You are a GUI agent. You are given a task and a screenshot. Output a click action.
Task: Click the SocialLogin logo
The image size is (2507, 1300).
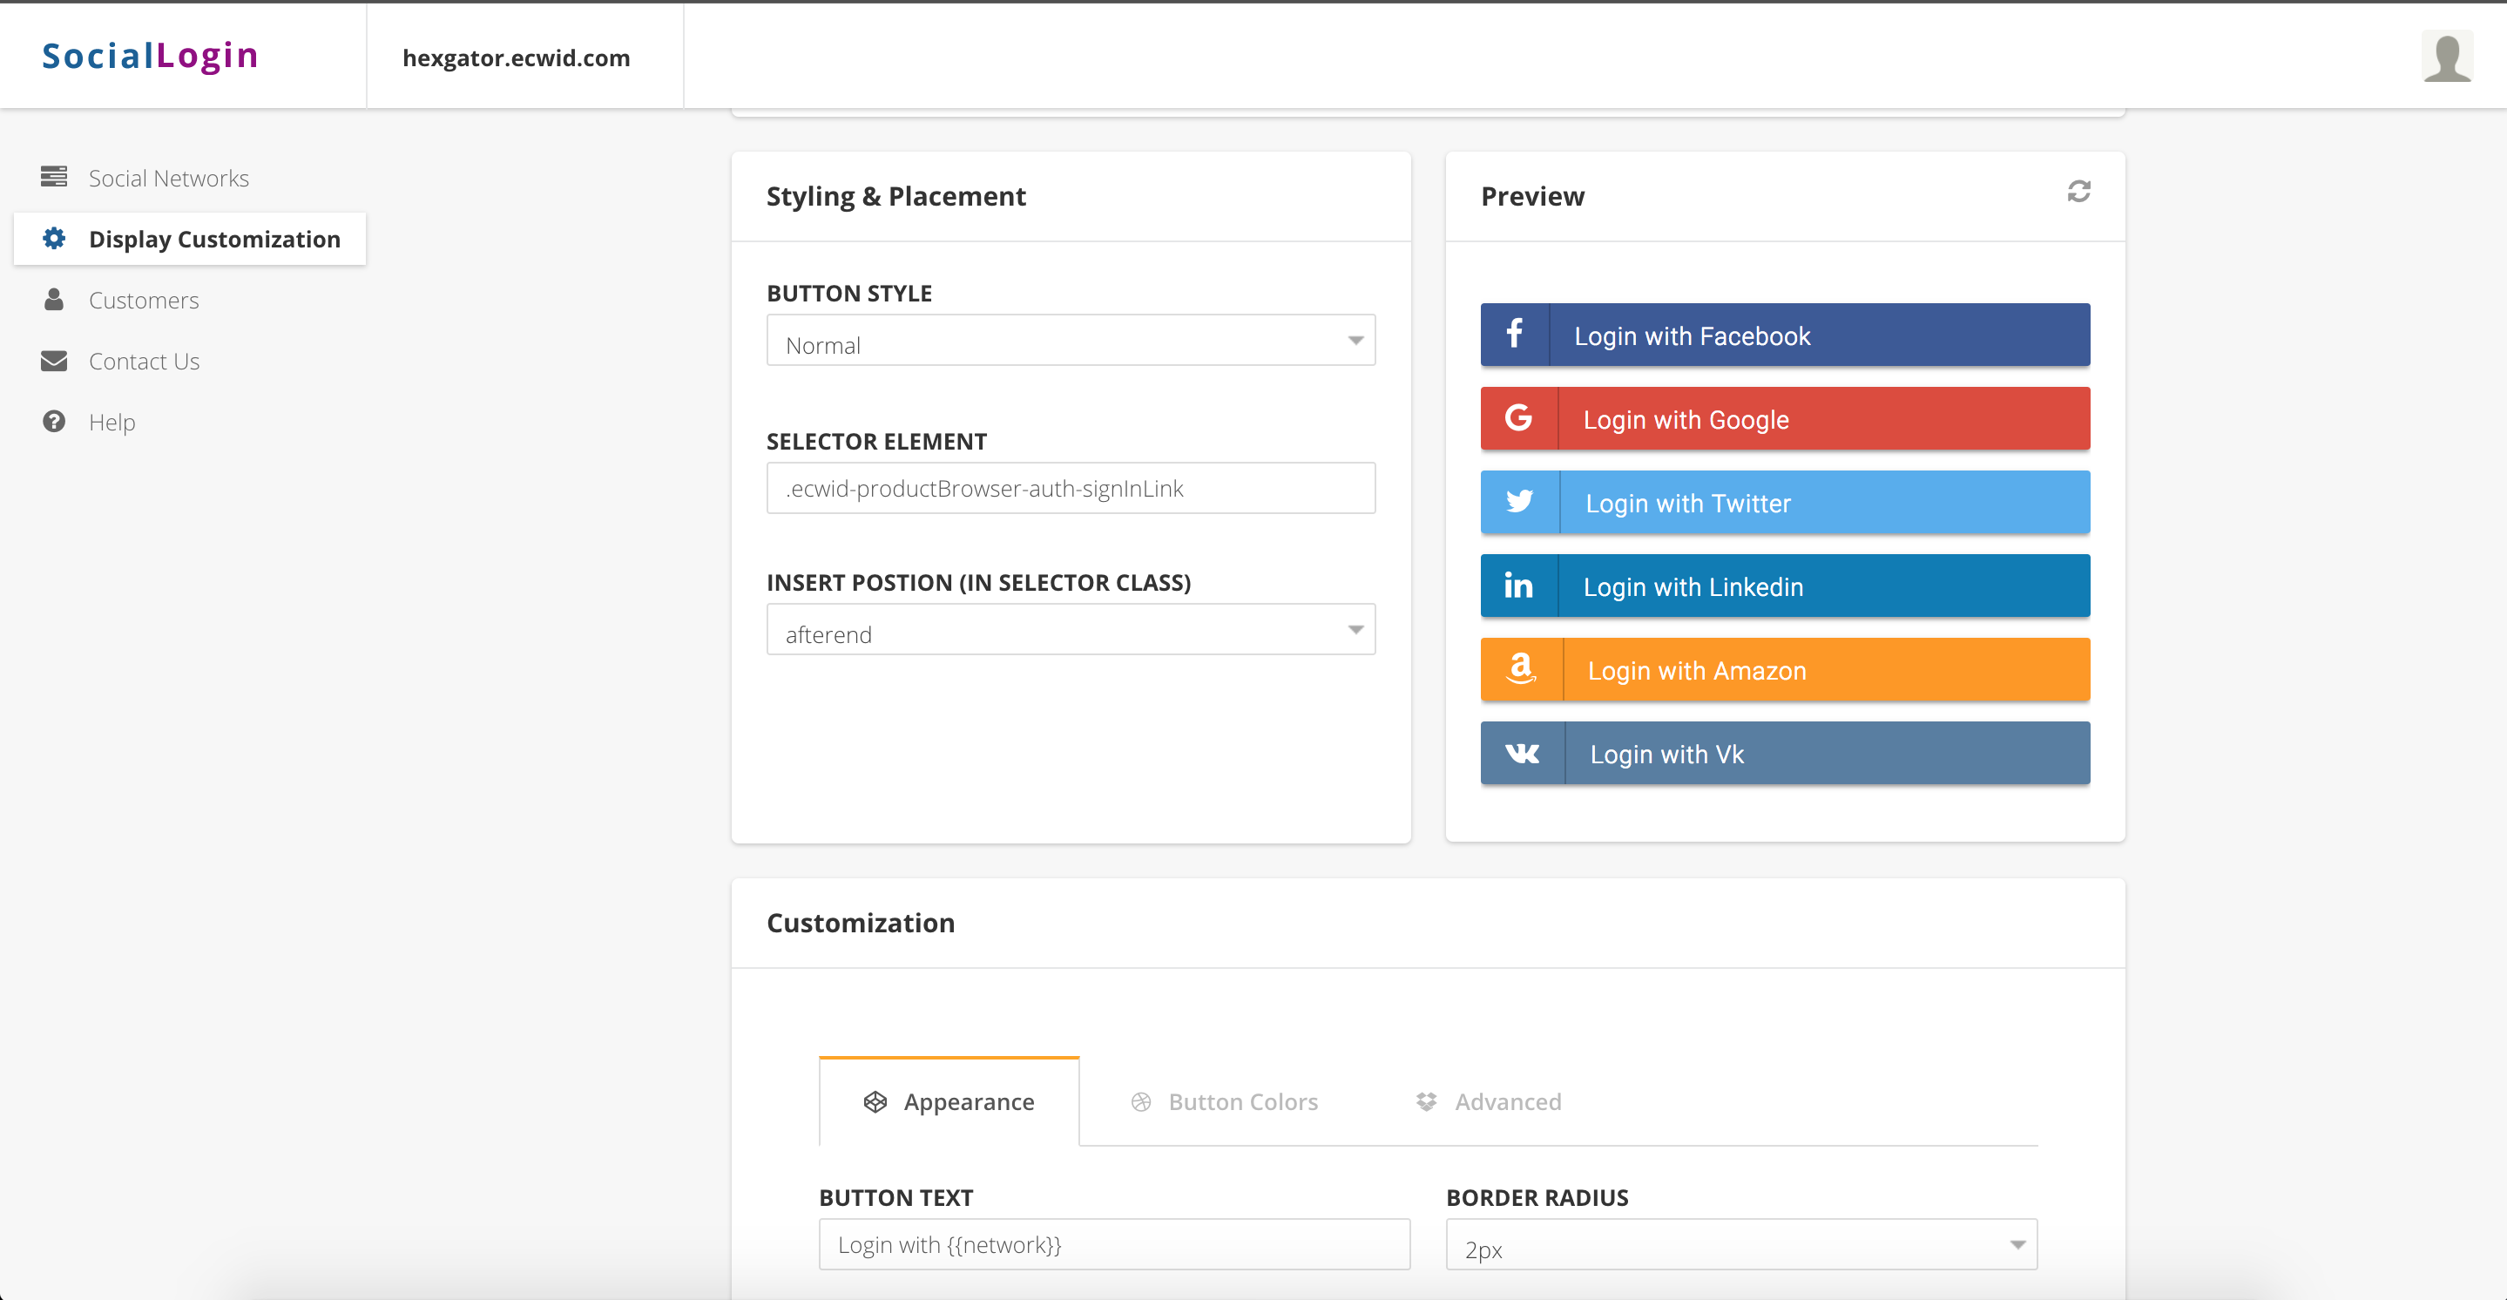pos(150,56)
